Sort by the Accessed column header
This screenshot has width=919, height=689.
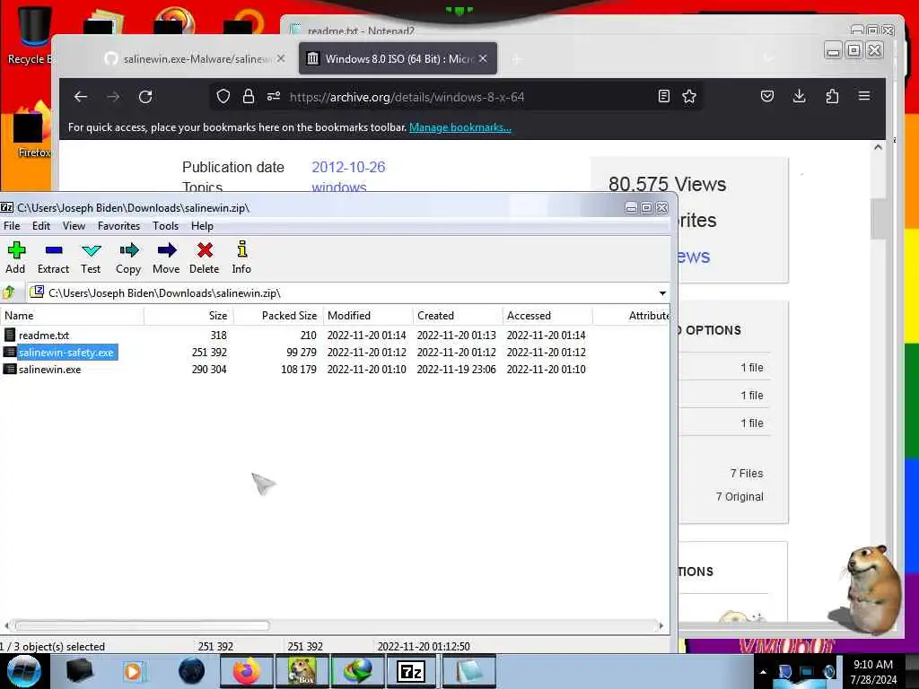click(547, 315)
